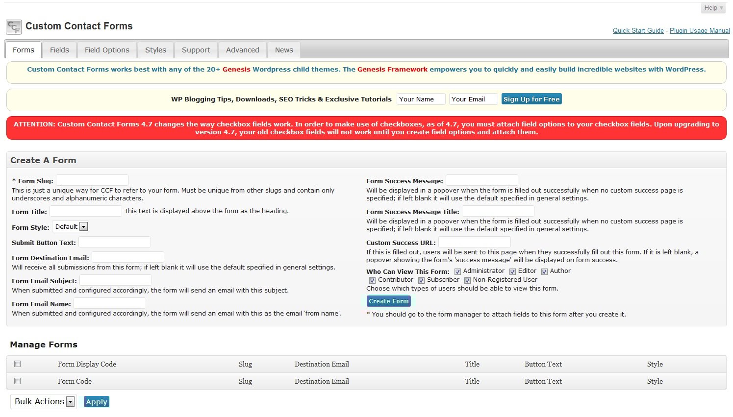733x417 pixels.
Task: Uncheck the Administrator checkbox
Action: click(x=457, y=271)
